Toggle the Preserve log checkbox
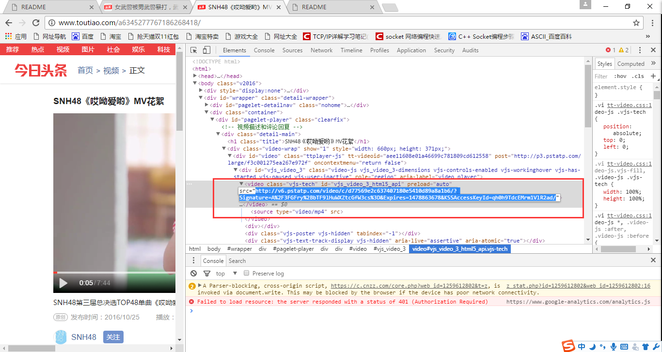Screen dimensions: 662x352 pos(247,274)
